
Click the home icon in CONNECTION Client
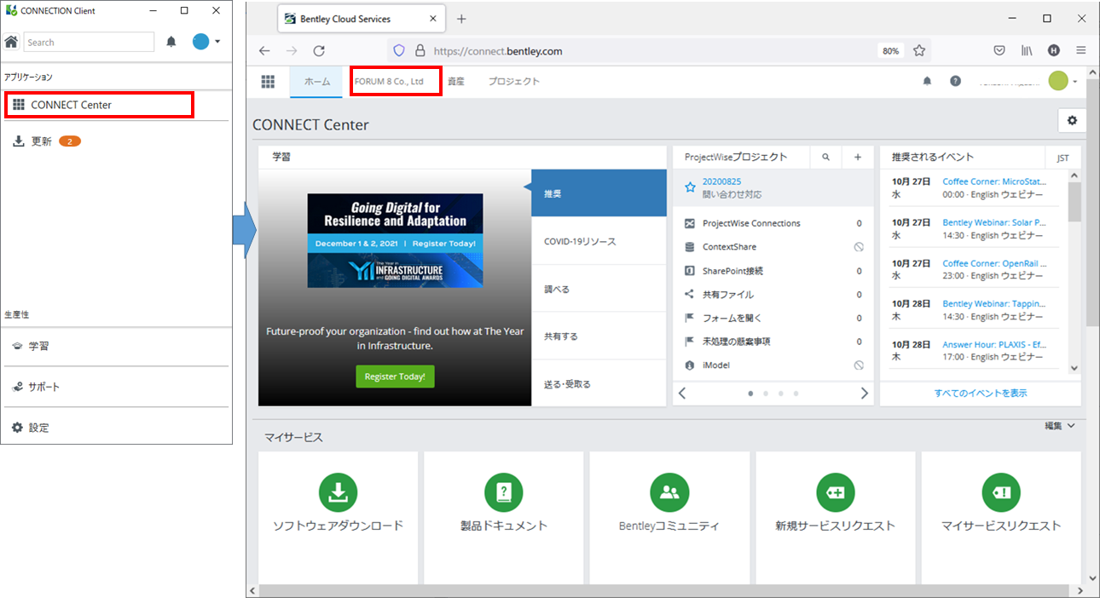11,42
